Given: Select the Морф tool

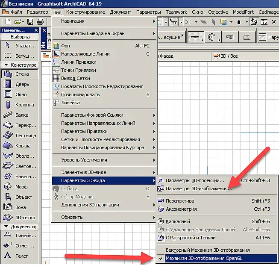Looking at the screenshot, I should [x=20, y=187].
